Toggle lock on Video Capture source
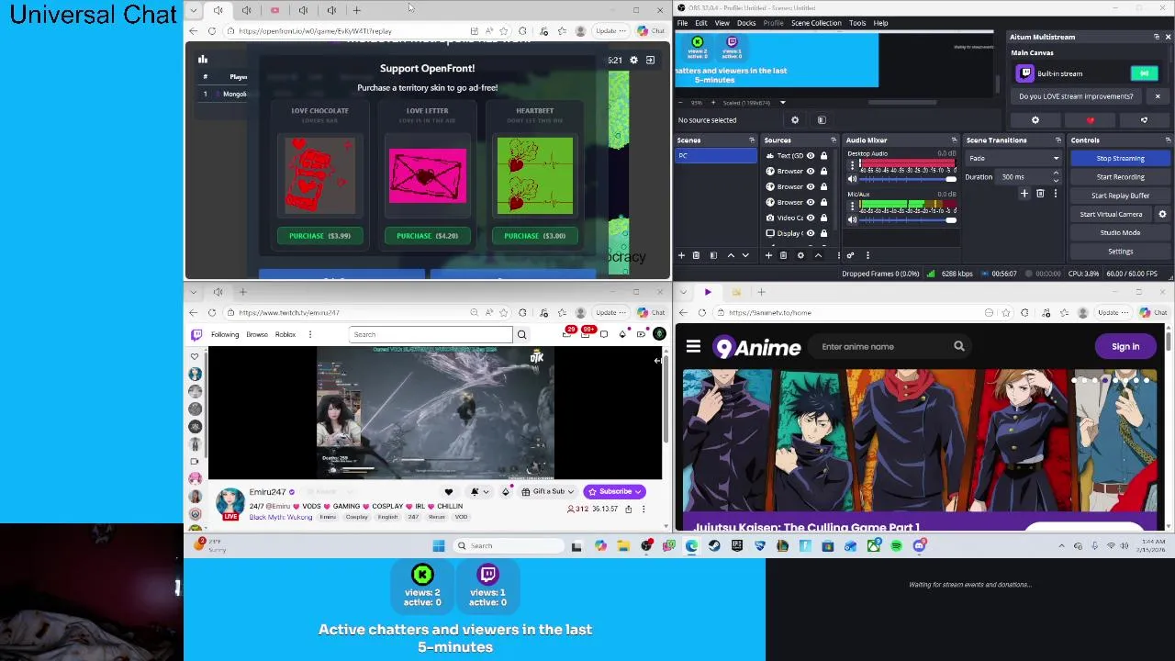Image resolution: width=1175 pixels, height=661 pixels. click(x=823, y=218)
